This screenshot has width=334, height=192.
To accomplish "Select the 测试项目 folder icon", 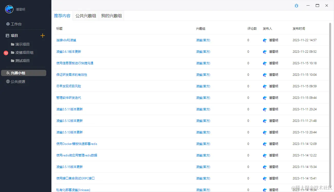I will (x=13, y=61).
